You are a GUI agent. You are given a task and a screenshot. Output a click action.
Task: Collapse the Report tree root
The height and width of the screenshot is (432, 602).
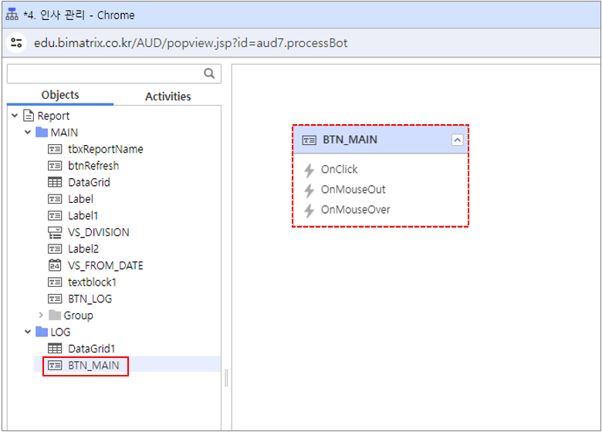coord(15,116)
